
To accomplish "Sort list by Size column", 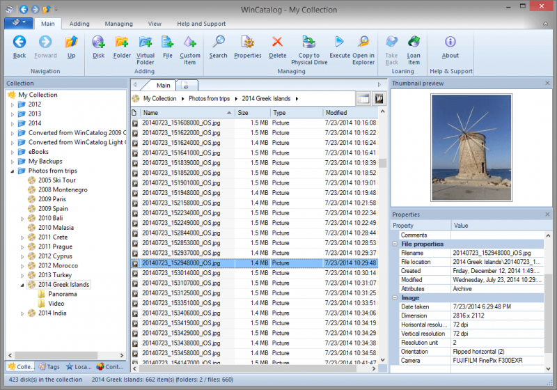I will (x=252, y=113).
